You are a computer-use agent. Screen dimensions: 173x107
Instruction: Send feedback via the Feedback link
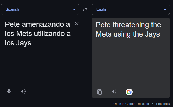point(163,104)
